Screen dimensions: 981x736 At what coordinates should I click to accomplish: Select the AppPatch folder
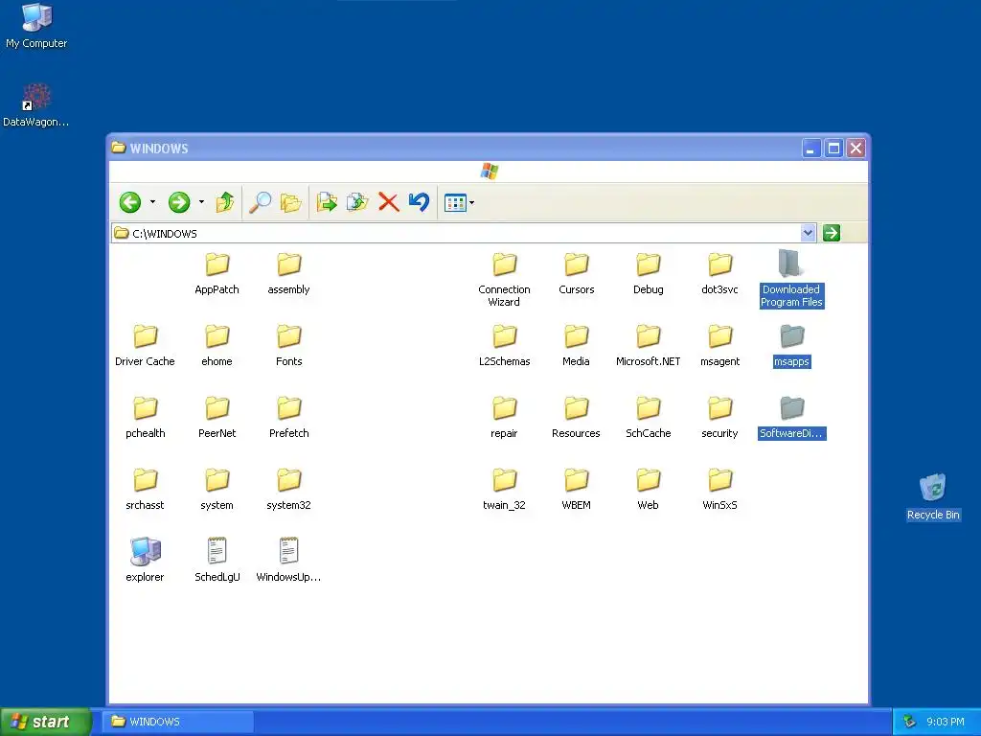tap(217, 273)
